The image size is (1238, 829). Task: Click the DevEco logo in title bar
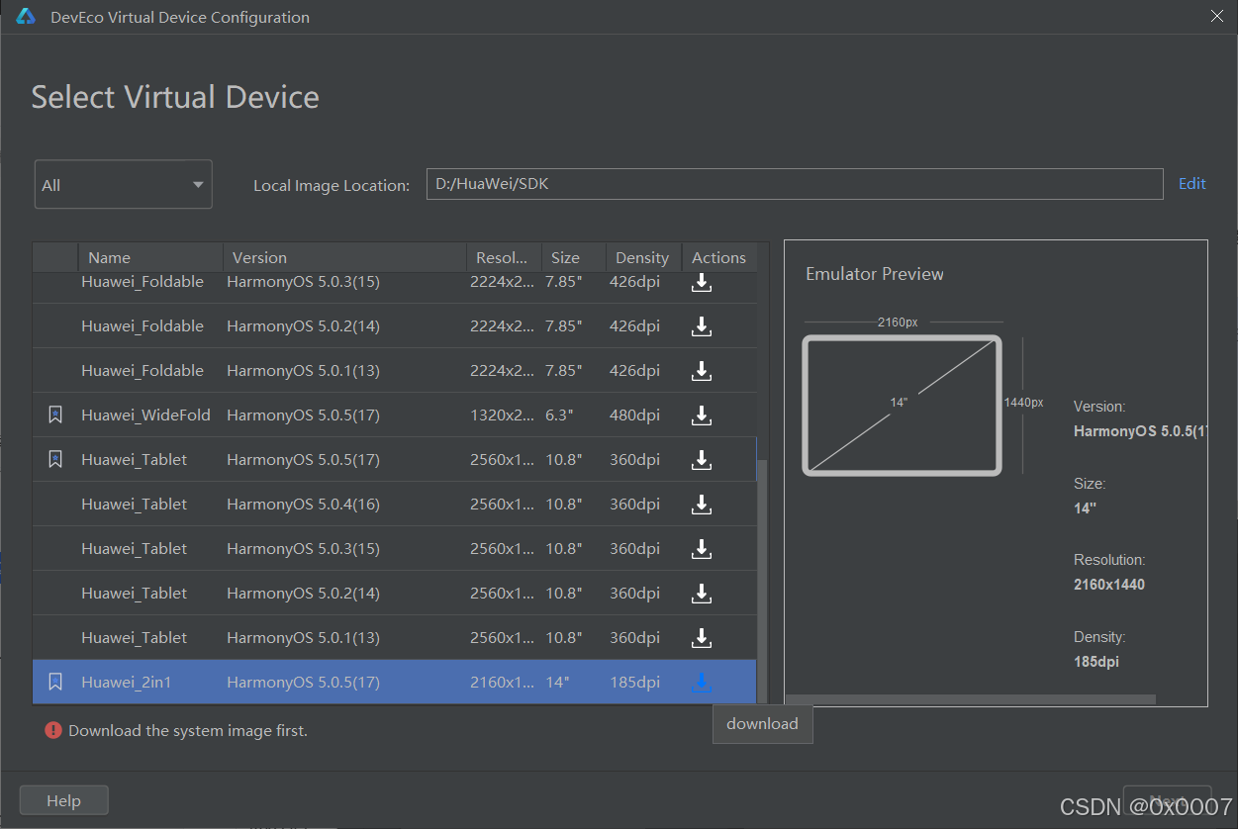(x=27, y=17)
